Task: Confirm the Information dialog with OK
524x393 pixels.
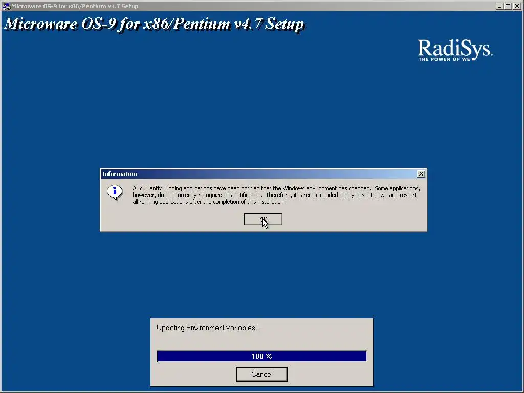Action: pyautogui.click(x=263, y=220)
